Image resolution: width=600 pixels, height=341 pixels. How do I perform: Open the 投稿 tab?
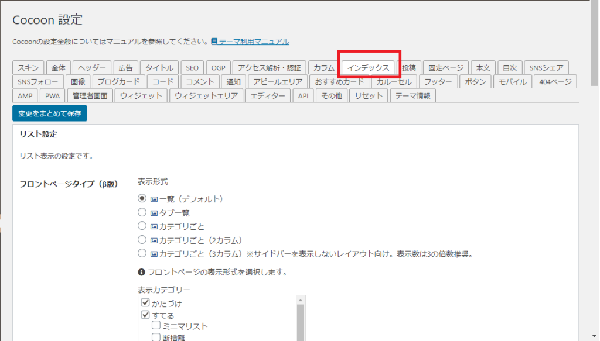409,68
